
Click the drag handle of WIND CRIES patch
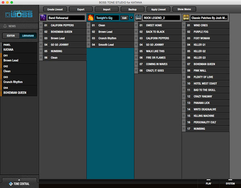coord(184,25)
